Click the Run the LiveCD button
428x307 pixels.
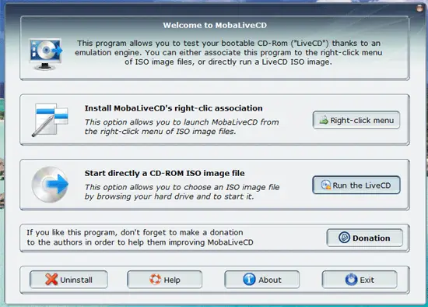356,185
